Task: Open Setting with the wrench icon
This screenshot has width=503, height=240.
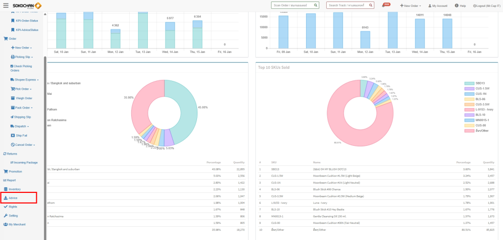Action: point(13,215)
